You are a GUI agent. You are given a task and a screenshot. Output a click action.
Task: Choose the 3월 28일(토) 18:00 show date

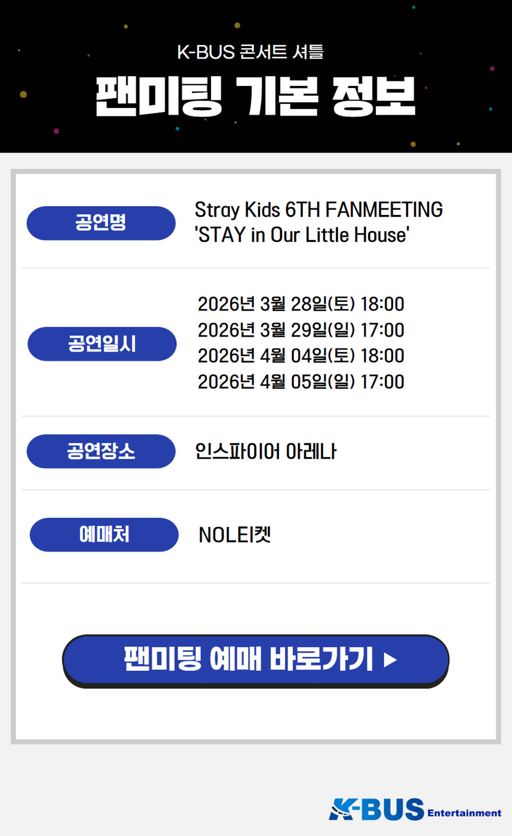point(301,304)
